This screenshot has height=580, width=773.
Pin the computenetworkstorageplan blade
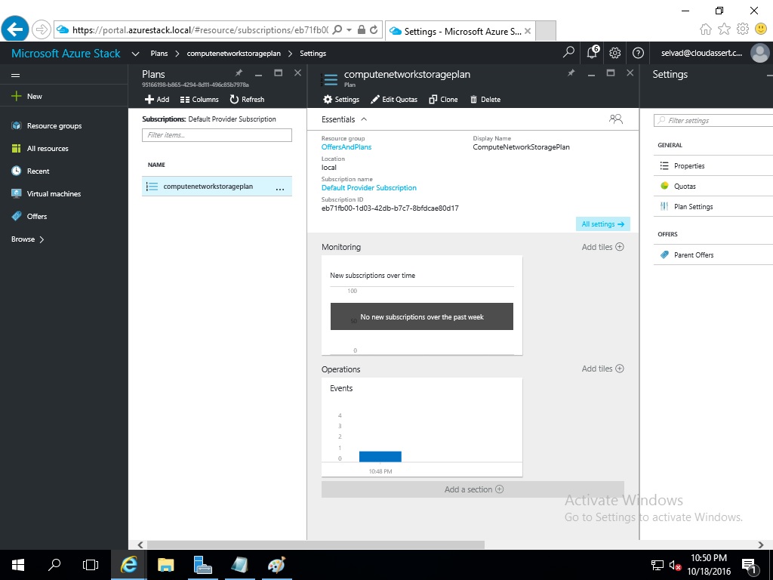(571, 73)
